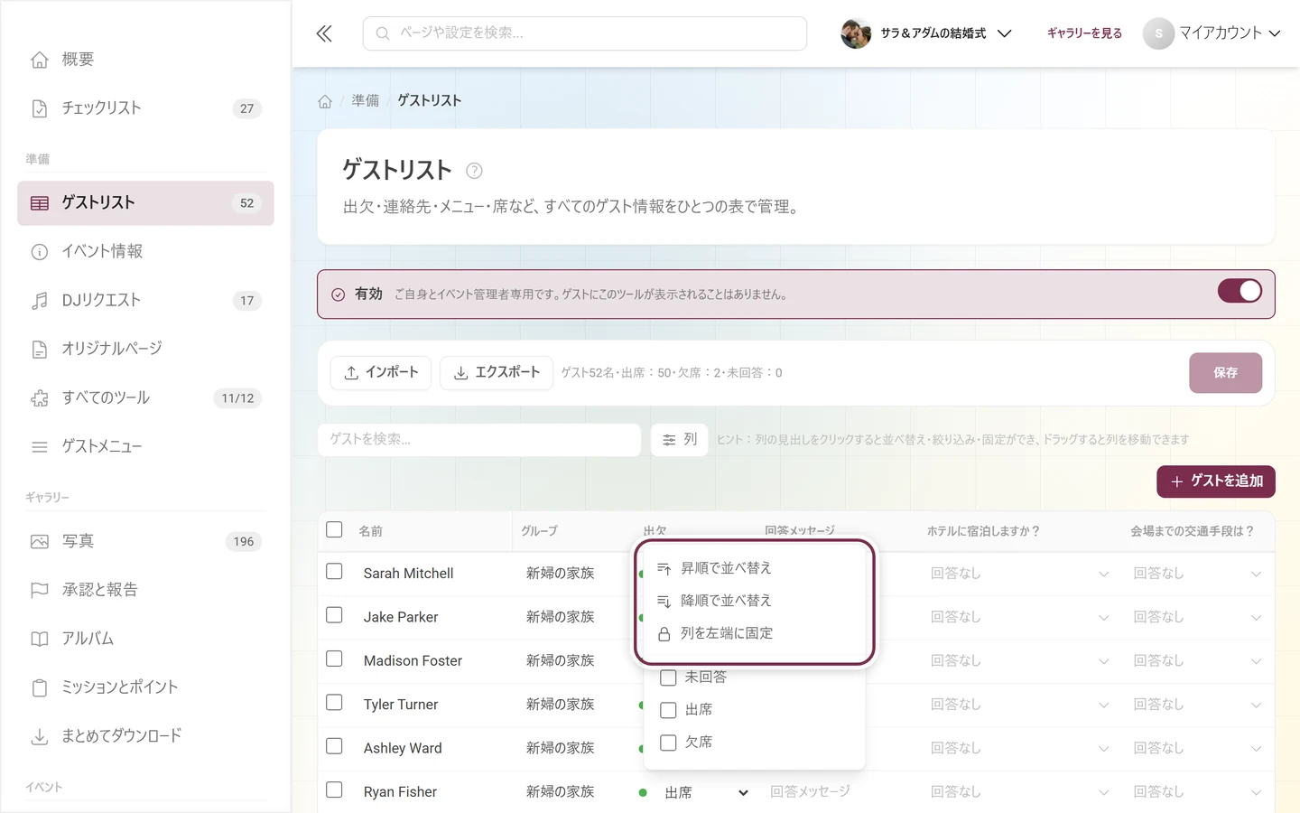Choose 昇順で並べ替え in column menu

point(755,568)
